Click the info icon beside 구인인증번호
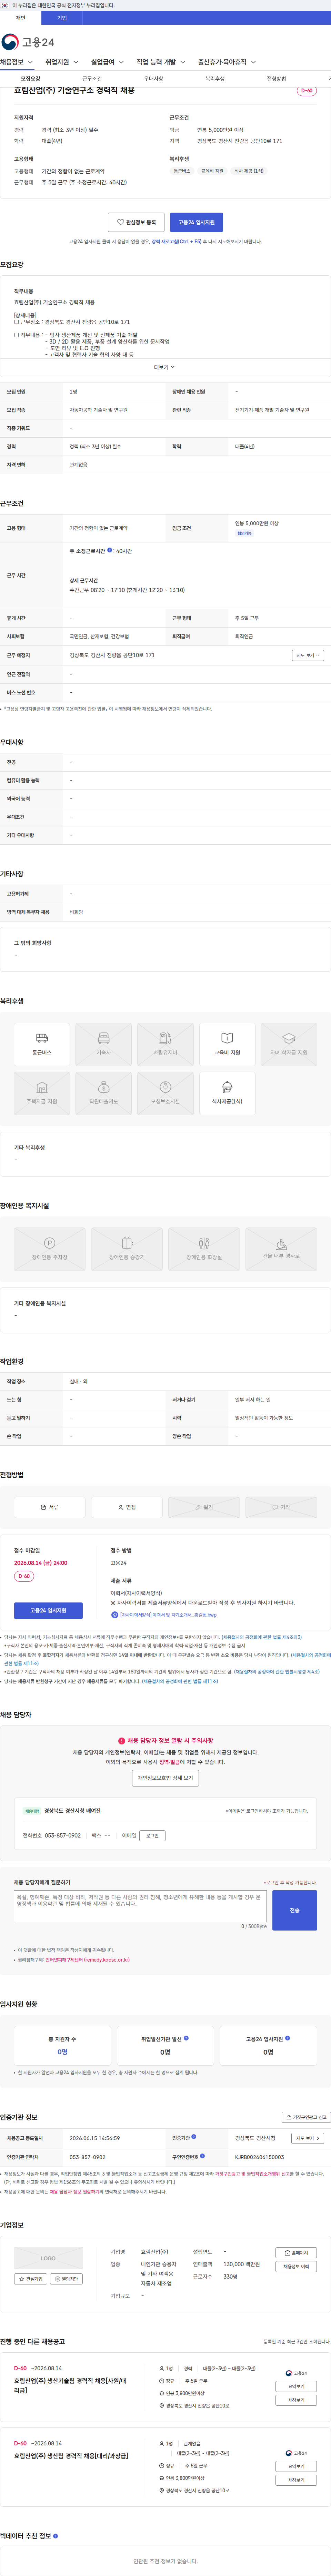This screenshot has width=331, height=2576. [202, 2156]
